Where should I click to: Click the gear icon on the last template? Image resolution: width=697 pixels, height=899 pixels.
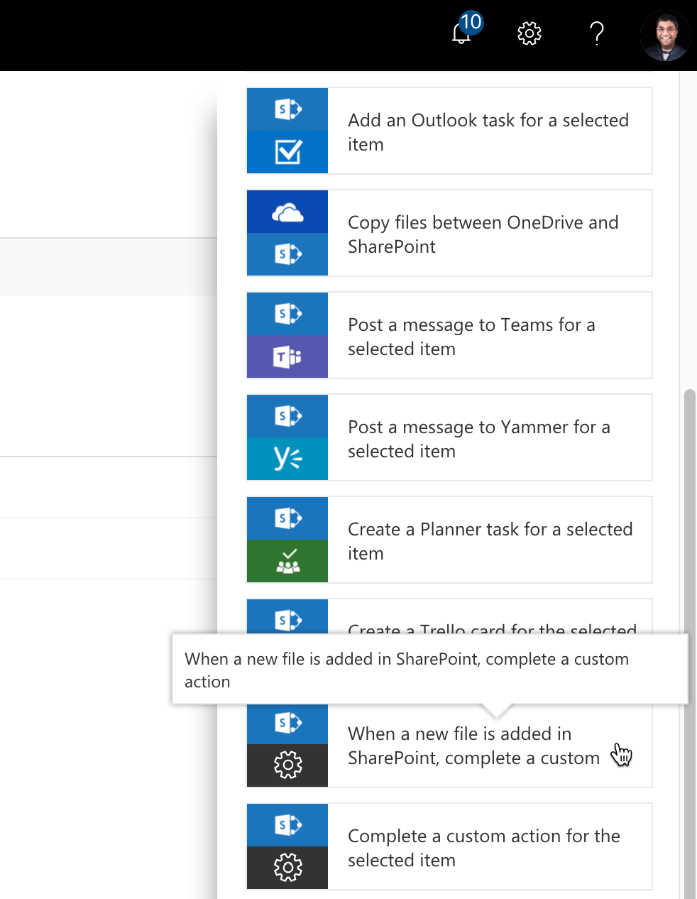click(x=287, y=867)
